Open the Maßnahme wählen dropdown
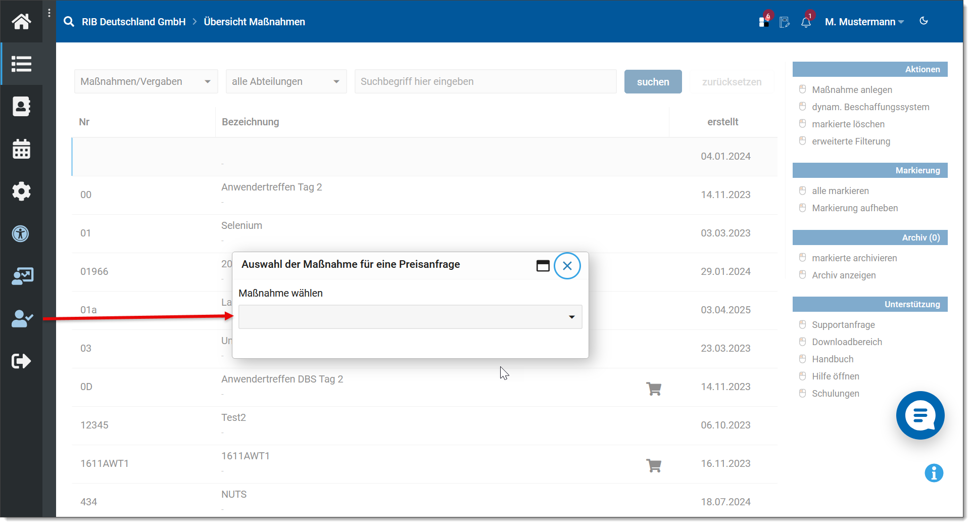The width and height of the screenshot is (971, 525). [410, 317]
